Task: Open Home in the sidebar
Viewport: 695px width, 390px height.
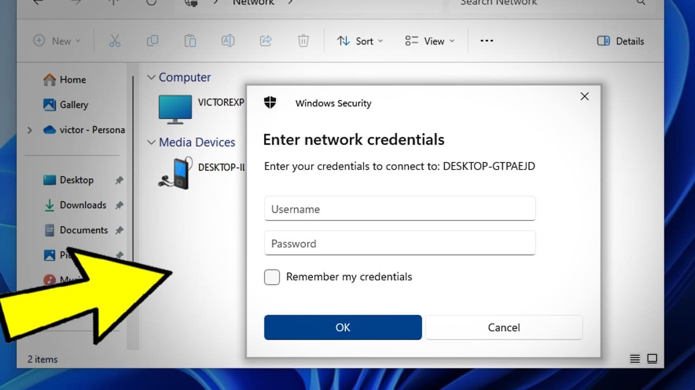Action: click(x=65, y=80)
